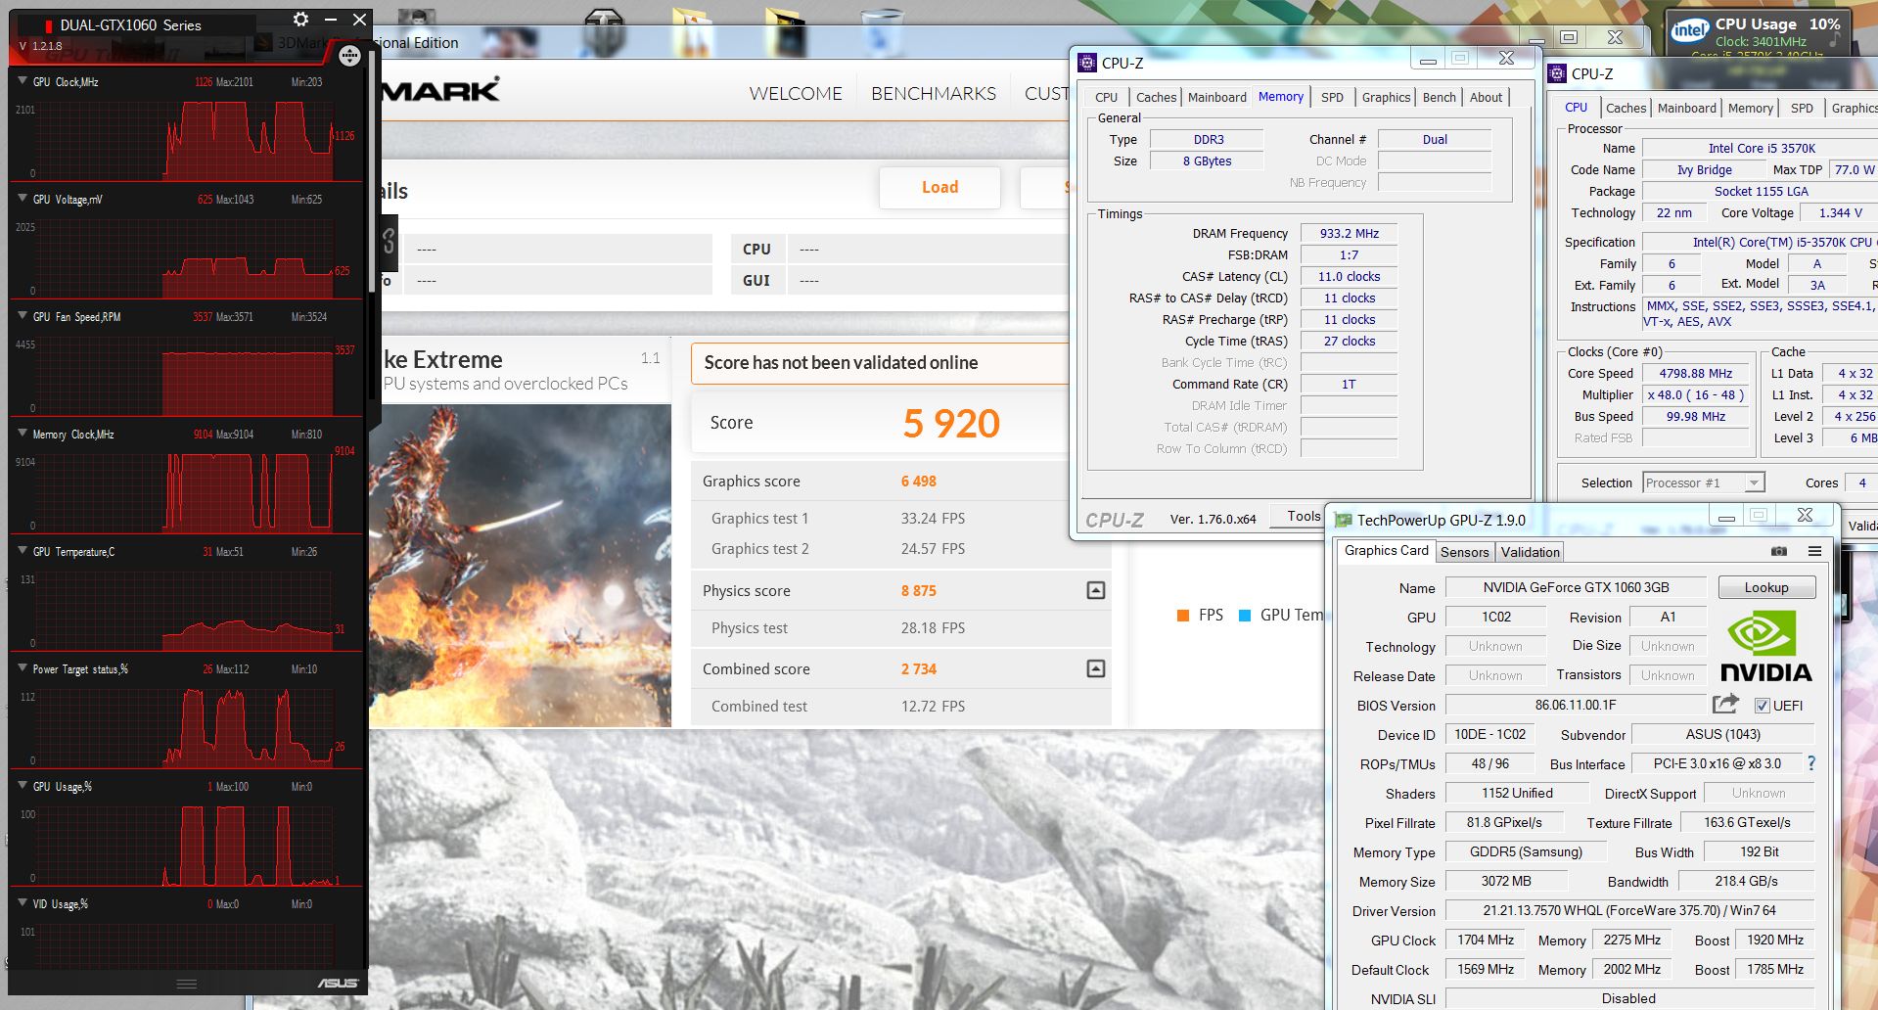
Task: Click the round move handle icon in GPU monitor
Action: click(349, 57)
